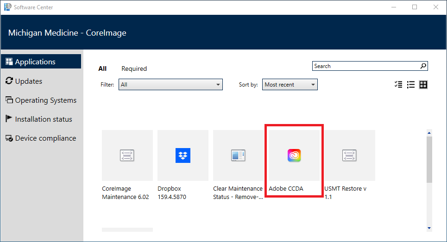
Task: Click into the Search input field
Action: (x=365, y=66)
